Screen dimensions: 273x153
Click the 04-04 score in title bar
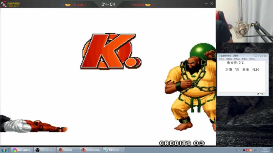[108, 4]
